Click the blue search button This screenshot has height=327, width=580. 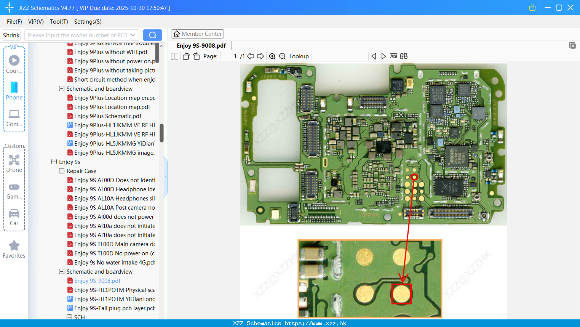pyautogui.click(x=152, y=35)
